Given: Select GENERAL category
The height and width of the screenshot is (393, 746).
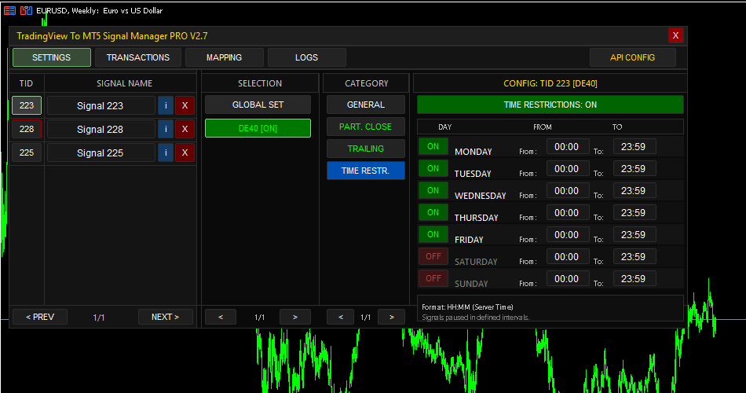Looking at the screenshot, I should [365, 105].
